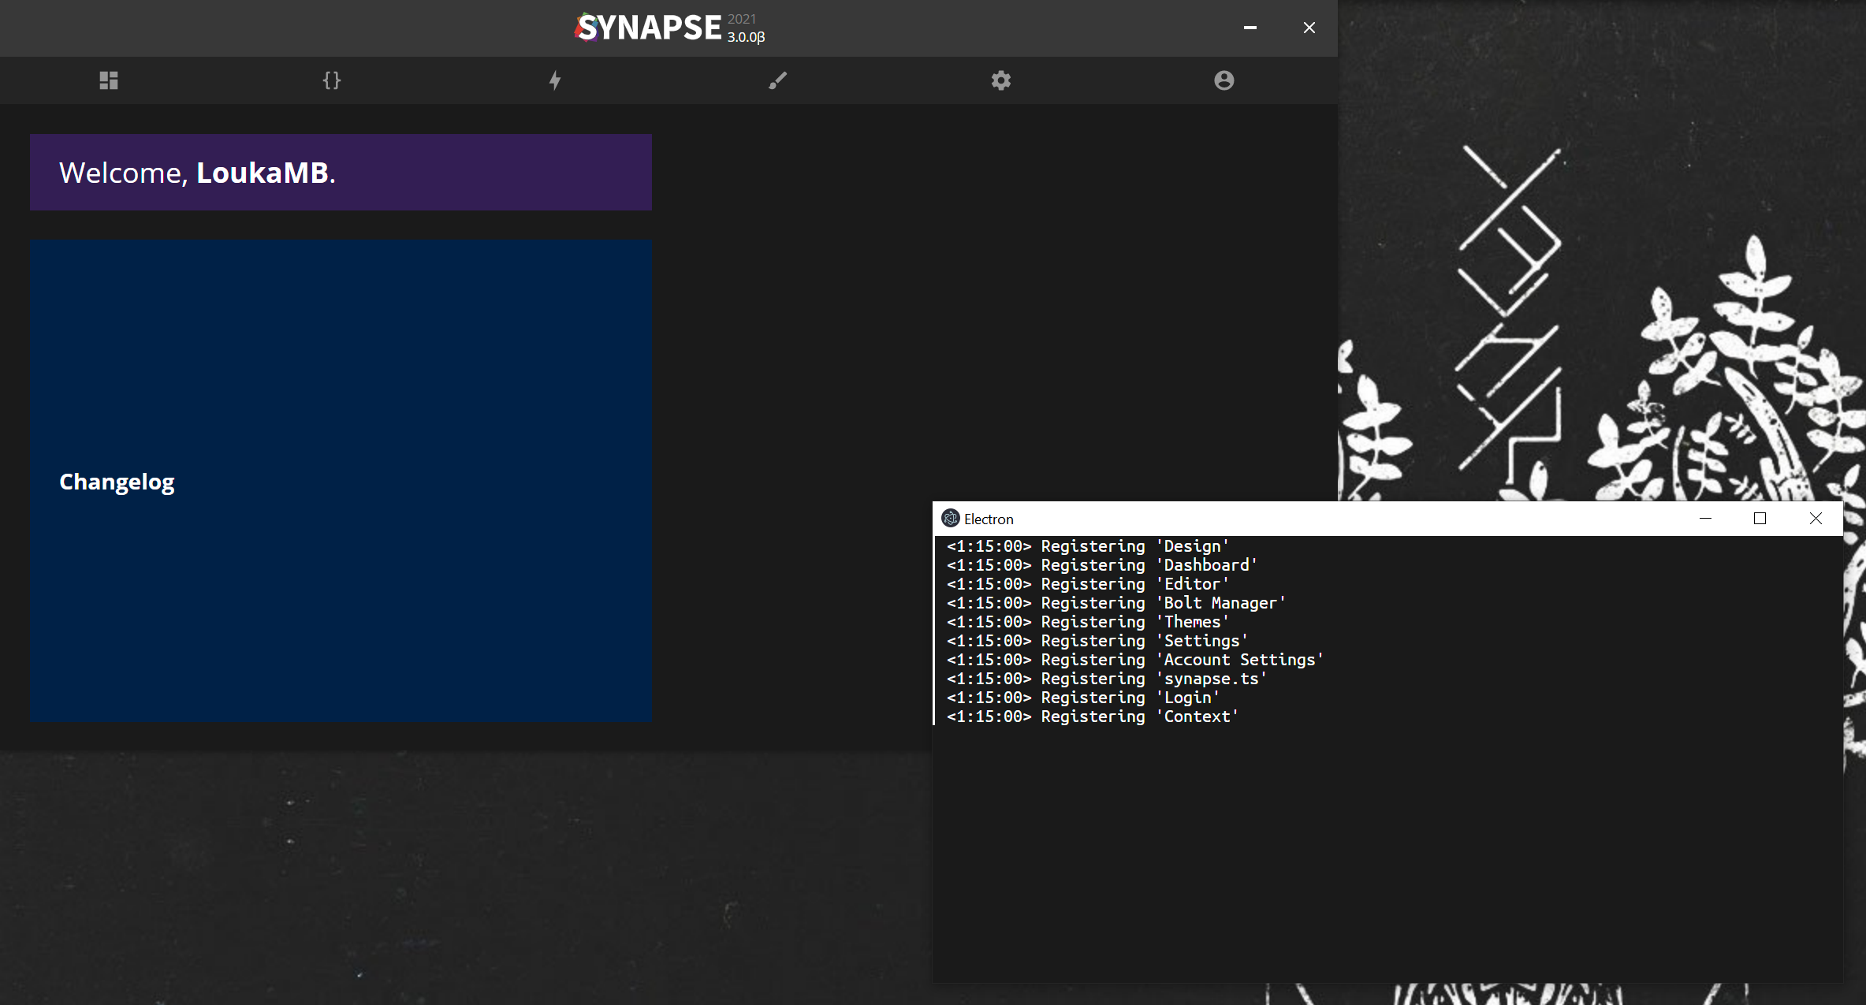Click the Synapse logo in title bar
The height and width of the screenshot is (1005, 1866).
pyautogui.click(x=648, y=28)
